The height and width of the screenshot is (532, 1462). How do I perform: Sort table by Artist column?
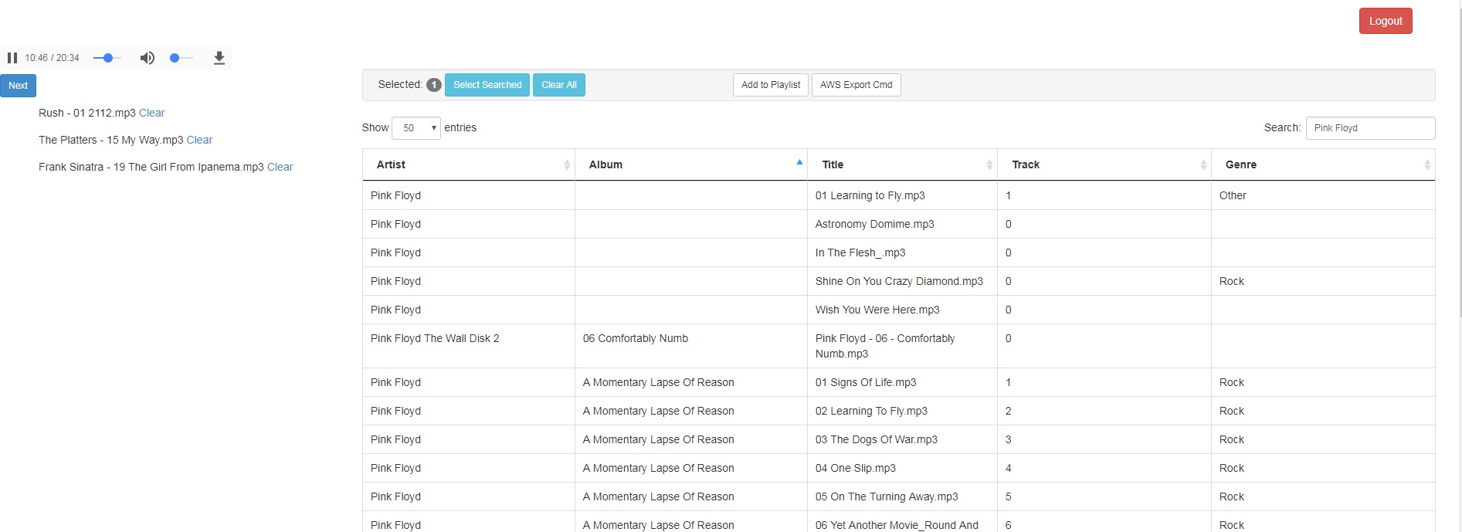(x=468, y=164)
